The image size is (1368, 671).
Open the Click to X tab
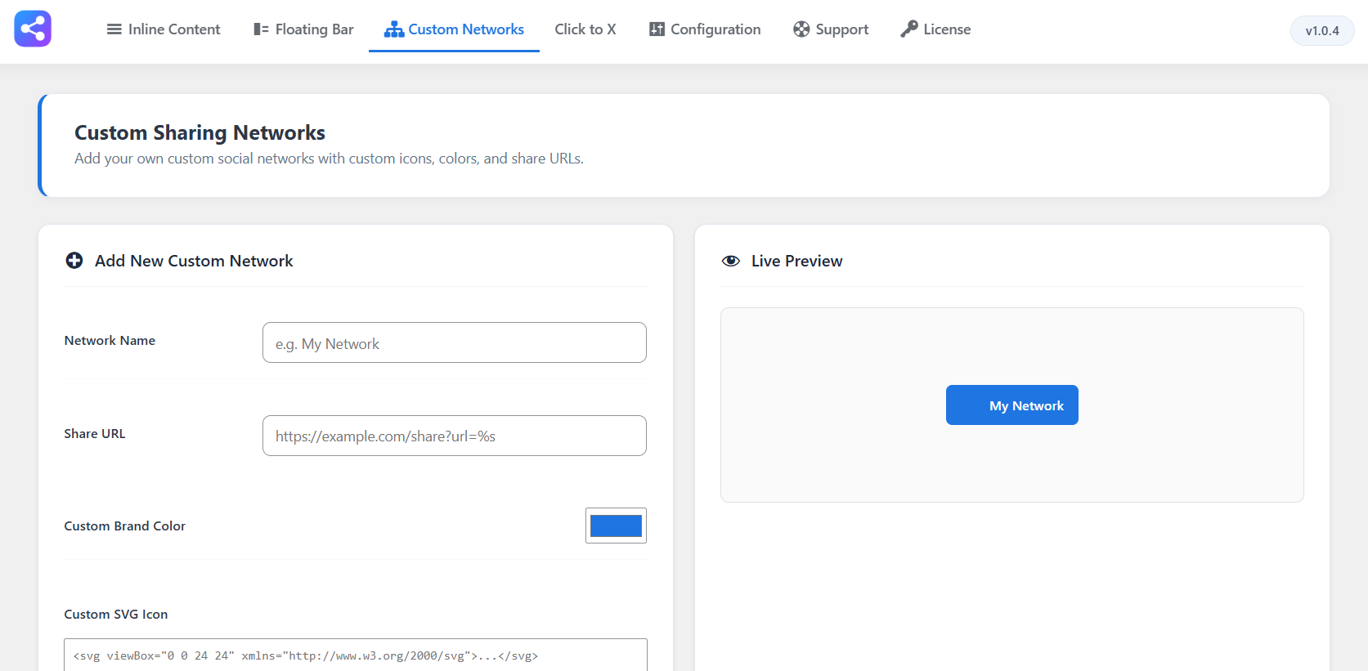(585, 29)
